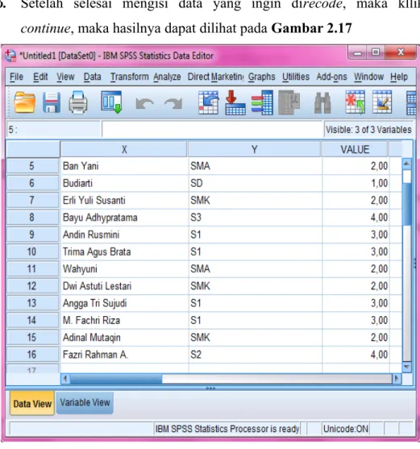Click the horizontal scrollbar right arrow
The image size is (420, 449).
pyautogui.click(x=397, y=379)
